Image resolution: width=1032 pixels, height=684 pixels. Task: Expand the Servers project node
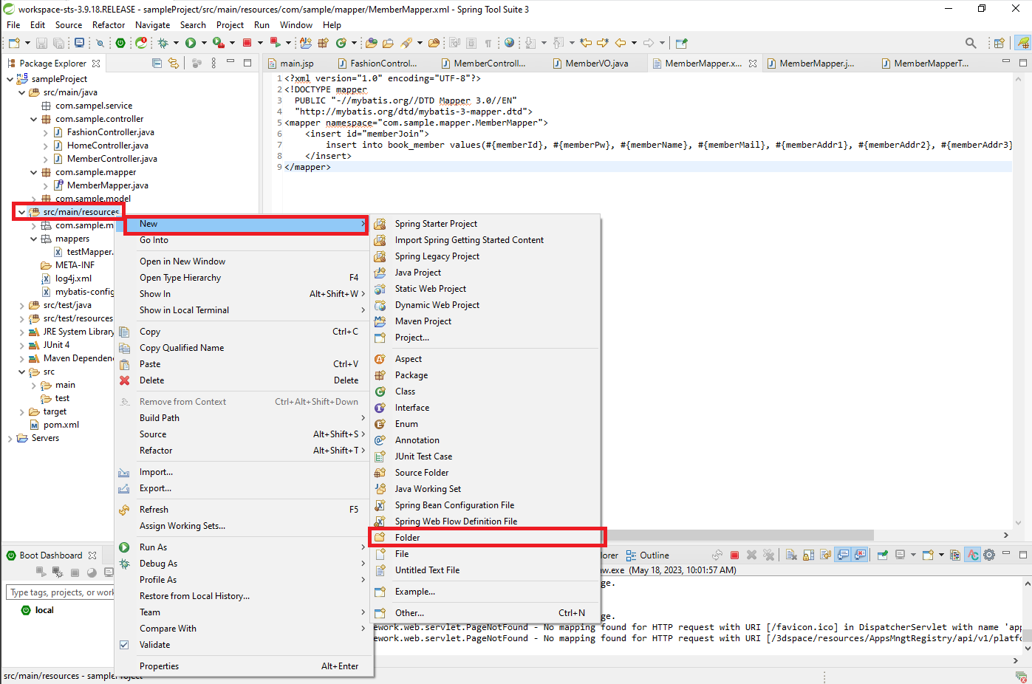pos(10,438)
